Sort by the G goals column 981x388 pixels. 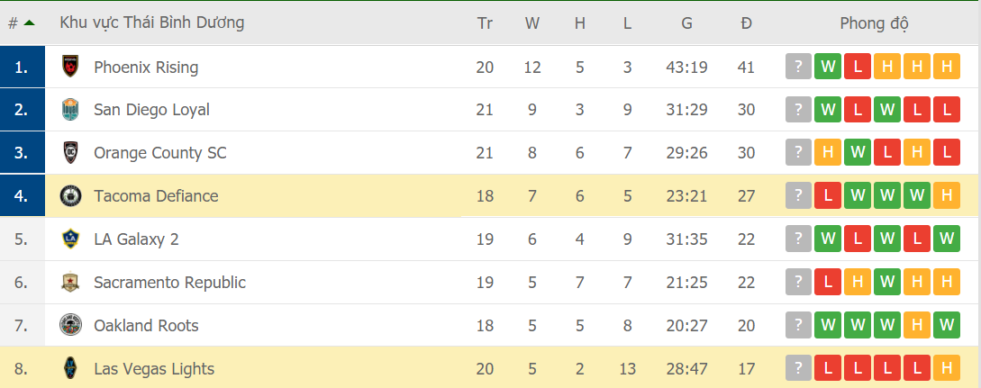(x=686, y=23)
